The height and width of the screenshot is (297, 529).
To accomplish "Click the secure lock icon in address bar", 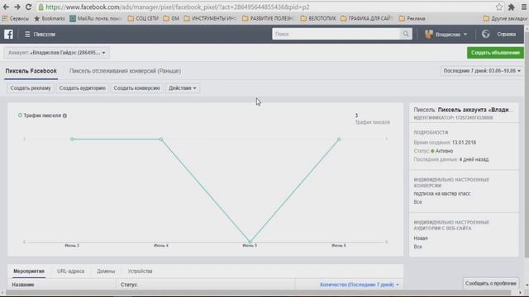I will tap(41, 7).
